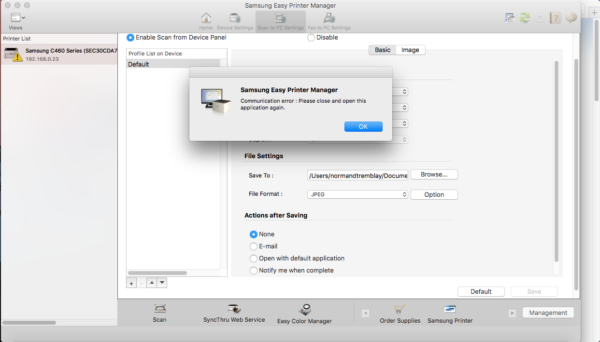The width and height of the screenshot is (600, 342).
Task: Click the File Settings heading
Action: (264, 156)
